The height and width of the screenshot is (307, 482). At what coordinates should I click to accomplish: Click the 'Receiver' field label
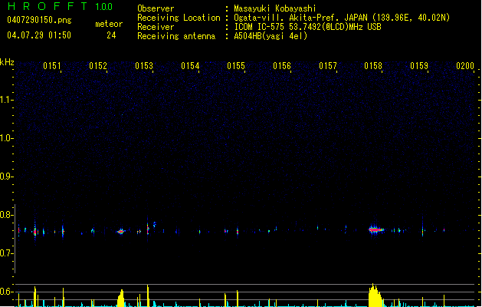coord(156,27)
